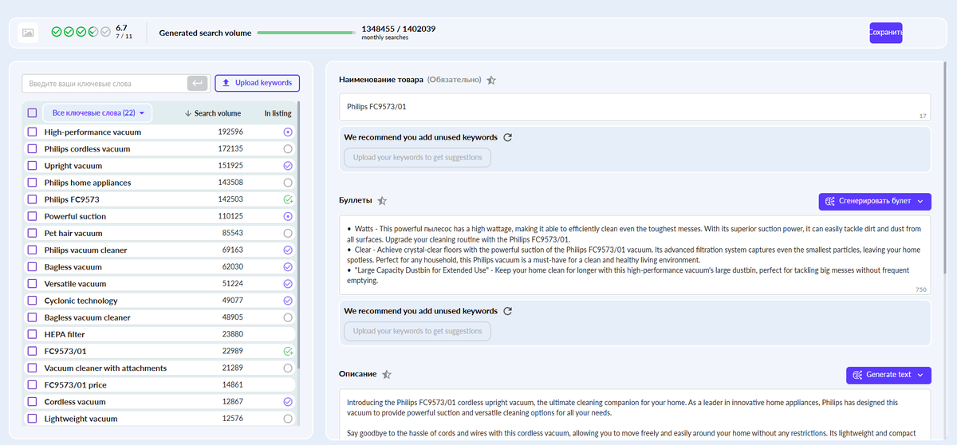The image size is (957, 445).
Task: Focus the Введите ваши ключевые слова input
Action: [104, 83]
